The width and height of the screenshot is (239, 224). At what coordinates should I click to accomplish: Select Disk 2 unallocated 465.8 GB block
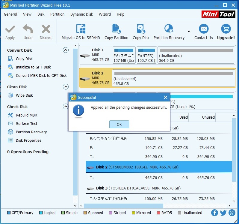point(174,78)
